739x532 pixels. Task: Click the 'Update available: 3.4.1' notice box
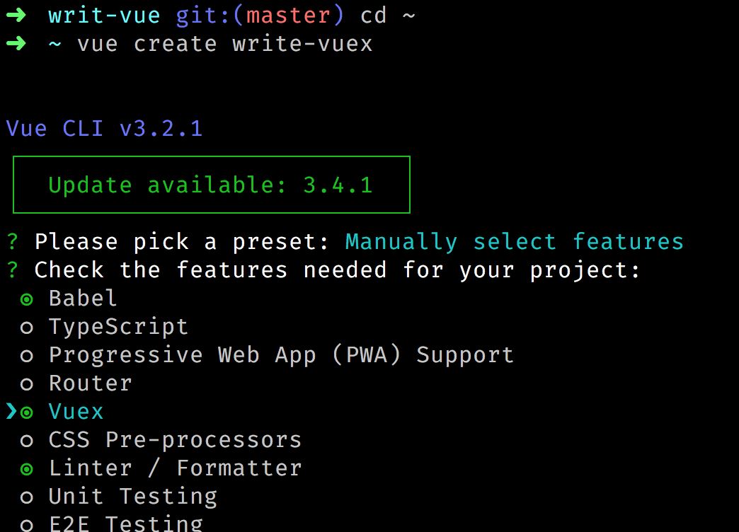(211, 185)
